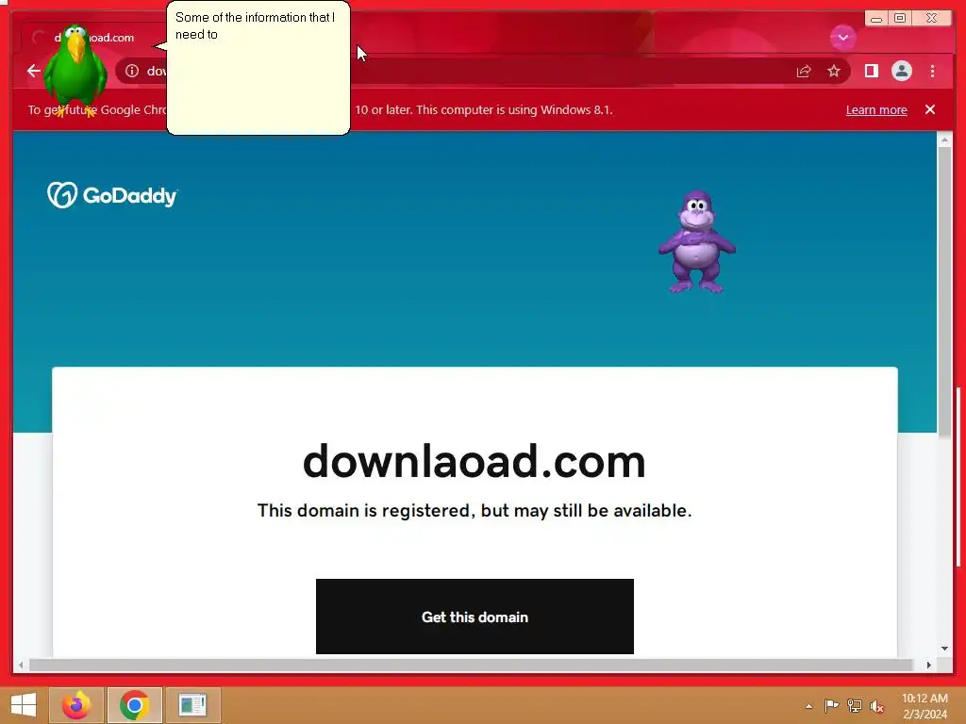The image size is (966, 724).
Task: Switch to Chrome in the taskbar
Action: pos(134,705)
